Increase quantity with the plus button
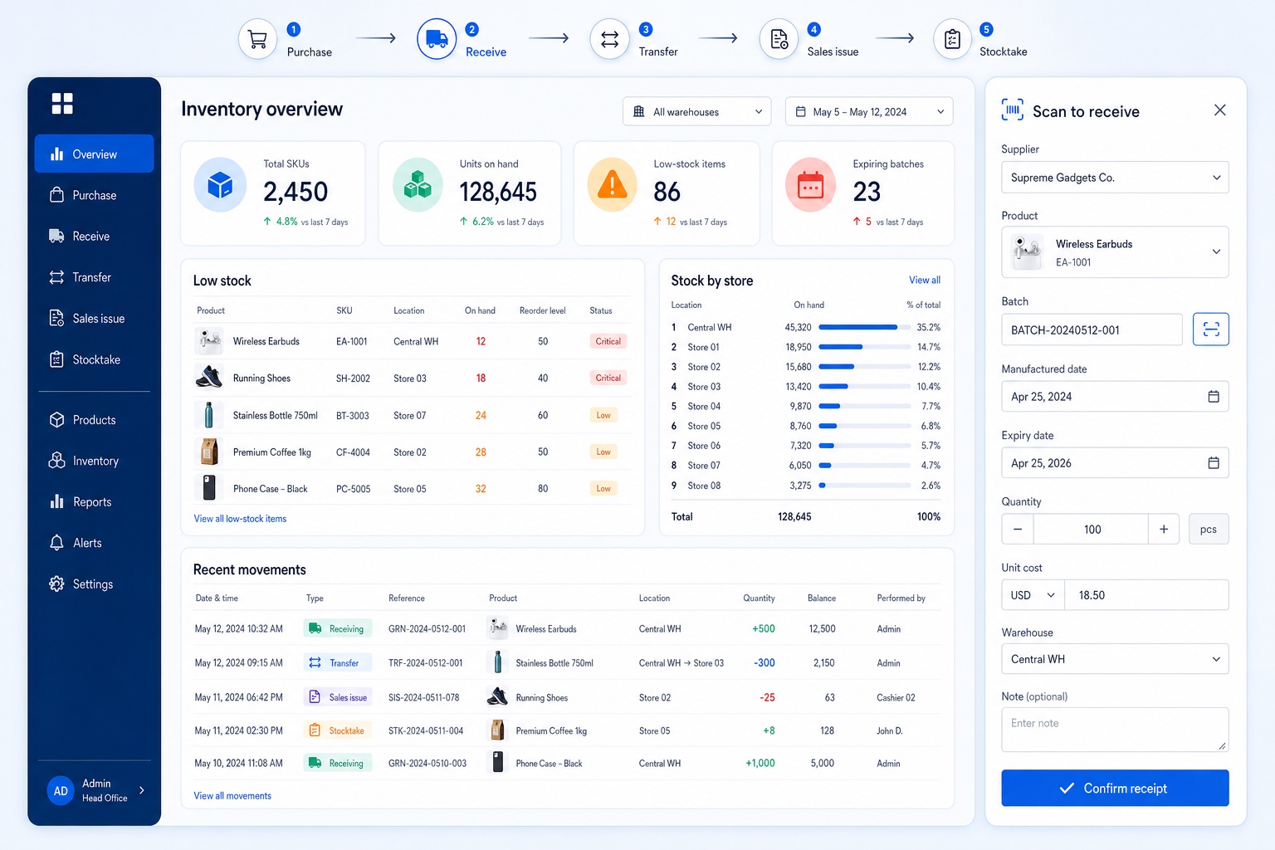 point(1164,530)
